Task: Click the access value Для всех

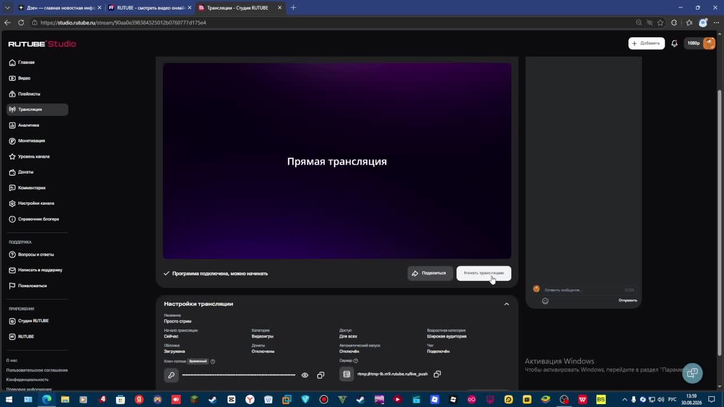Action: (x=348, y=336)
